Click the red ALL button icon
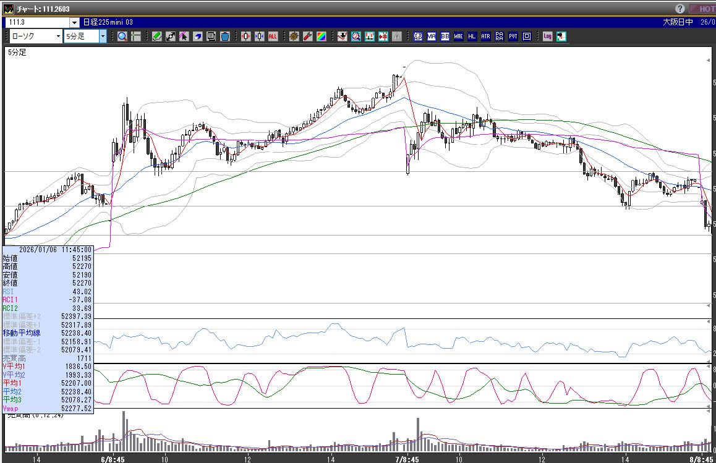The height and width of the screenshot is (463, 716). pyautogui.click(x=273, y=36)
